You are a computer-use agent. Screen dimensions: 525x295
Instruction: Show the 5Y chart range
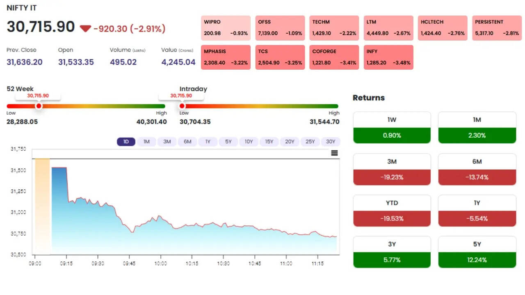pyautogui.click(x=228, y=142)
